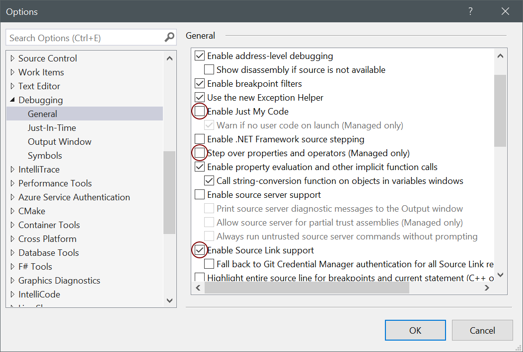Expand the F# Tools node
The height and width of the screenshot is (352, 523).
coord(12,267)
